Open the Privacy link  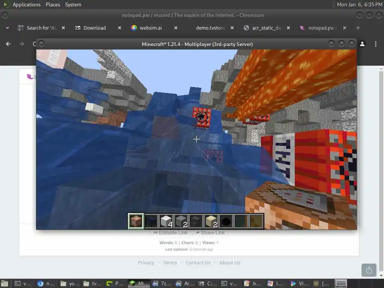[146, 262]
